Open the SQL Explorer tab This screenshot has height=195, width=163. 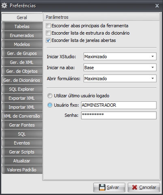[x=22, y=89]
